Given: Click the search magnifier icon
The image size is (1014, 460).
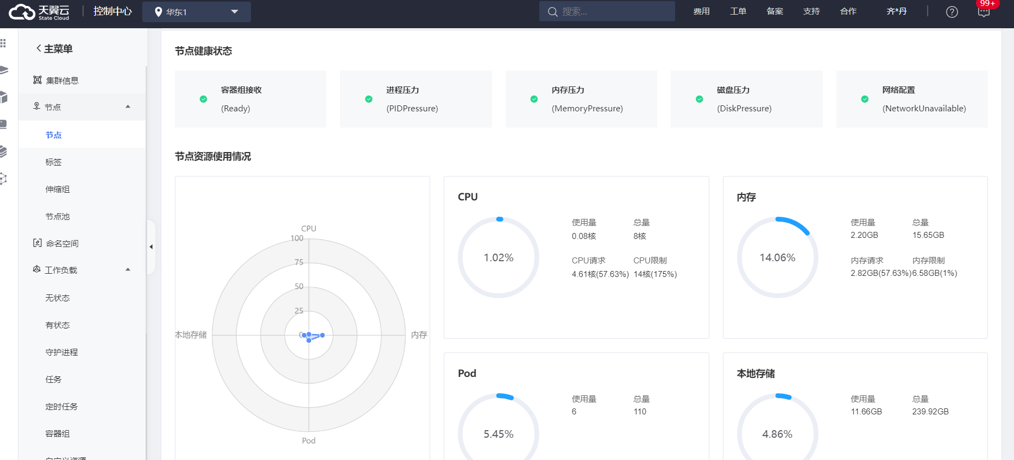Looking at the screenshot, I should click(x=552, y=11).
